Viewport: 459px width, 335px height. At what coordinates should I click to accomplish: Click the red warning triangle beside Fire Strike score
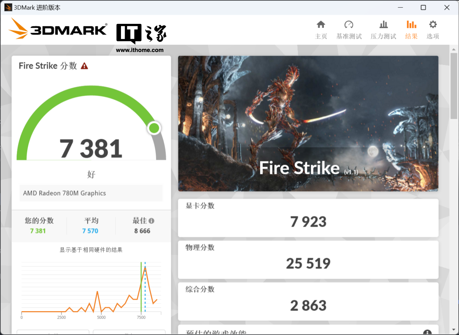(84, 66)
